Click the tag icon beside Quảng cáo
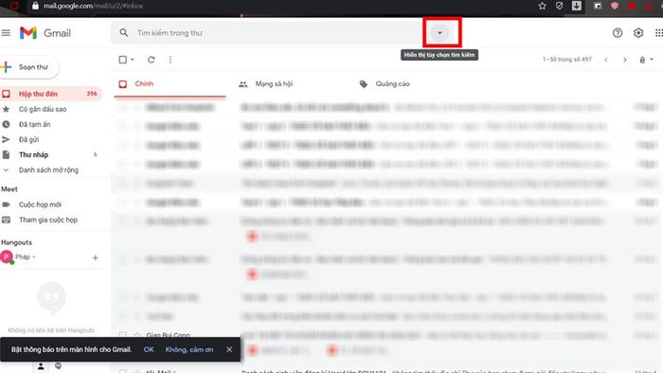This screenshot has width=663, height=373. tap(363, 84)
